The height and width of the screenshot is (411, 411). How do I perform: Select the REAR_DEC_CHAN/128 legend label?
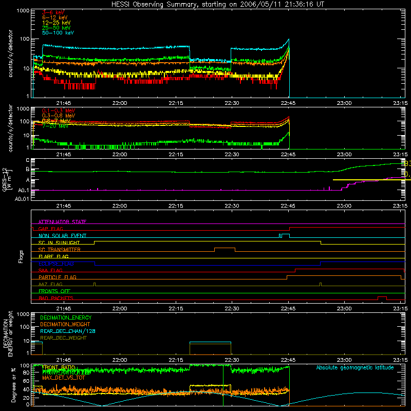68,331
